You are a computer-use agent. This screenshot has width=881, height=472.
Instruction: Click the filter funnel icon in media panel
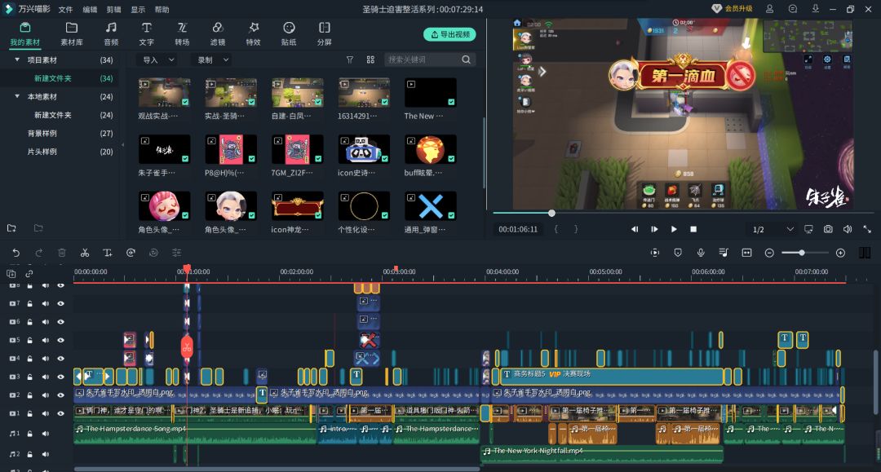pos(350,60)
